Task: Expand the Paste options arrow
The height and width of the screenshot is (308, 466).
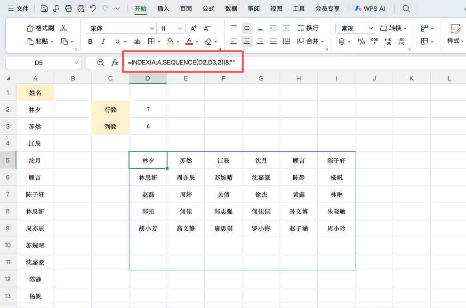Action: pos(52,41)
